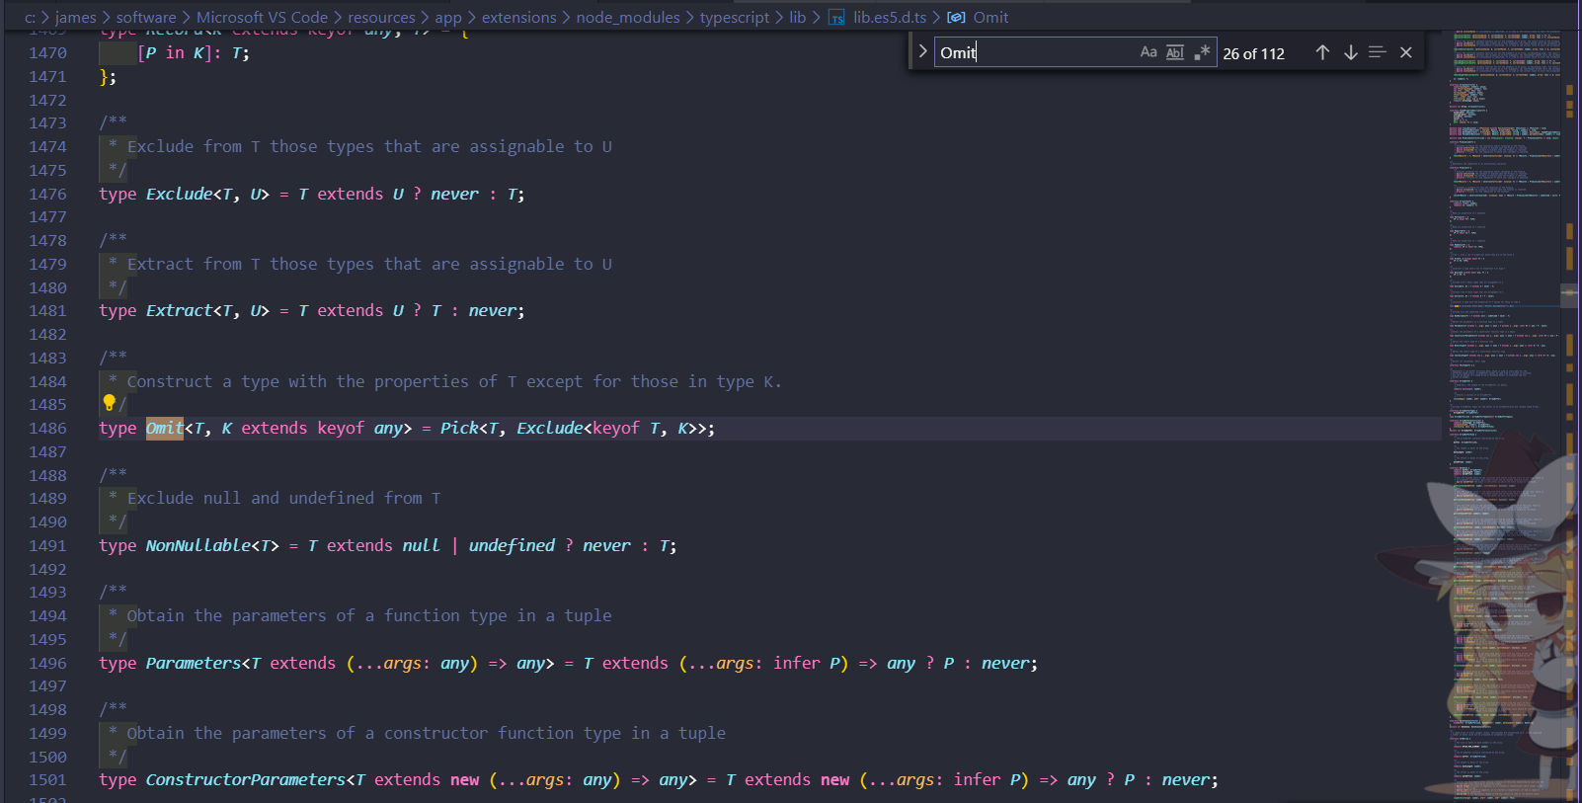The width and height of the screenshot is (1582, 803).
Task: Open 'Microsoft VS Code' breadcrumb folder
Action: point(262,17)
